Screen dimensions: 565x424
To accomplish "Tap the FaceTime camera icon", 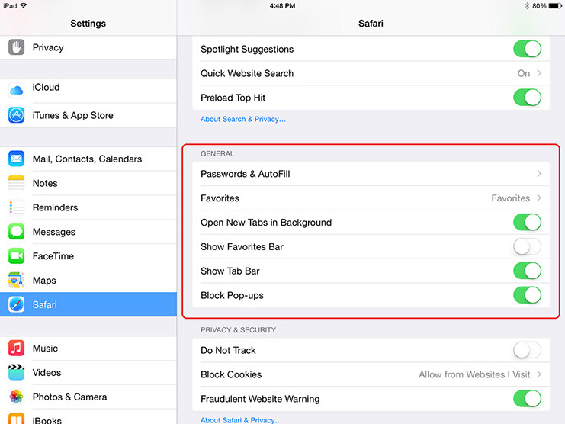I will pyautogui.click(x=16, y=255).
